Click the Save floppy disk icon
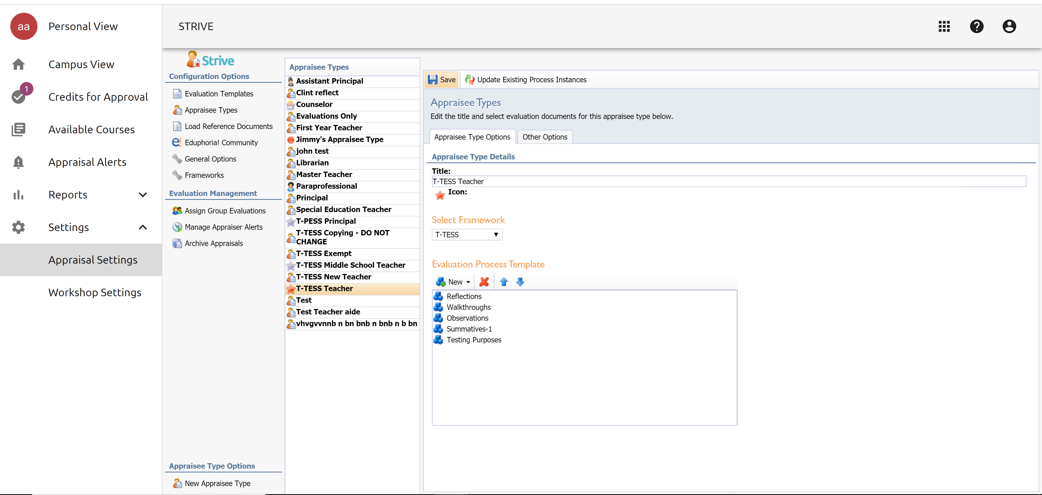Viewport: 1042px width, 495px height. point(432,80)
